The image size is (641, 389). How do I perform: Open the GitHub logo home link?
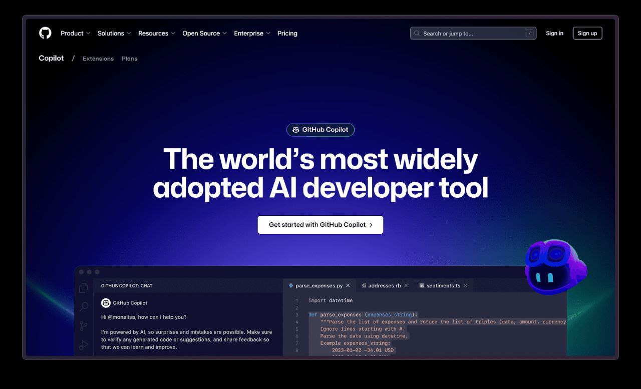click(45, 33)
